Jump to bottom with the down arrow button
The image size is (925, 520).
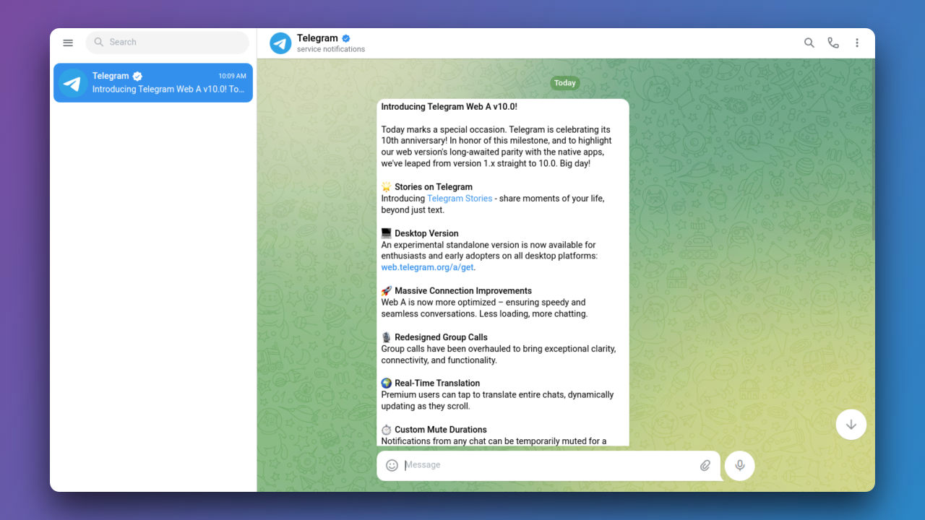851,425
